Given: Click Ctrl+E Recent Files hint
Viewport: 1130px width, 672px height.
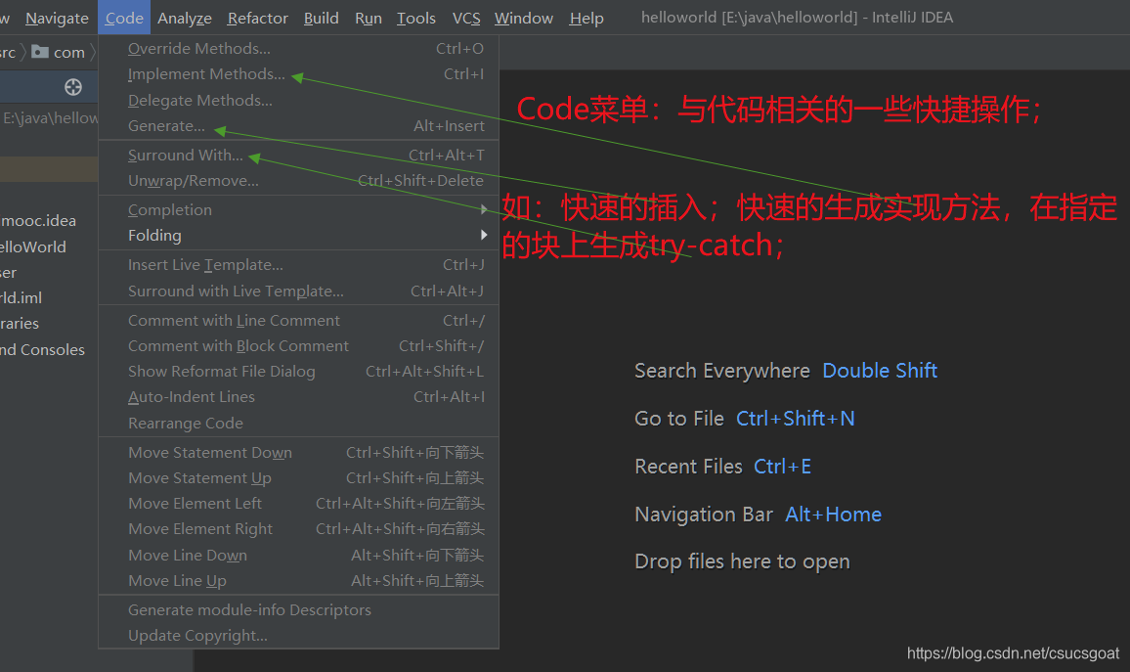Looking at the screenshot, I should 782,467.
